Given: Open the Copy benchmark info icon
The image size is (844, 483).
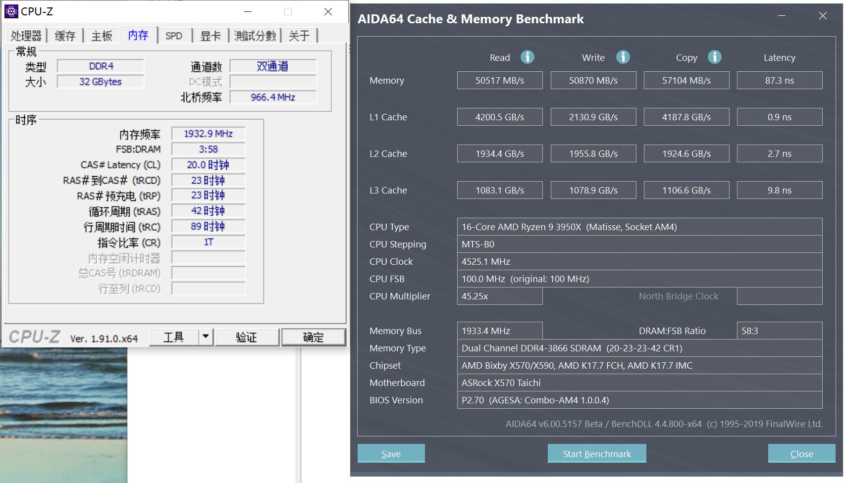Looking at the screenshot, I should click(x=714, y=57).
